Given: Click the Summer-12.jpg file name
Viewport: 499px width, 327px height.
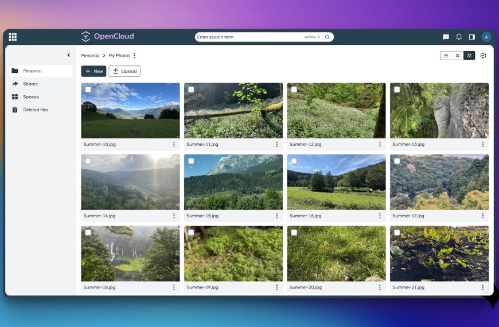Looking at the screenshot, I should pos(306,144).
